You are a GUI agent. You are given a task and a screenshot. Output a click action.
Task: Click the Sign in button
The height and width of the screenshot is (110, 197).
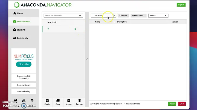pyautogui.click(x=181, y=5)
